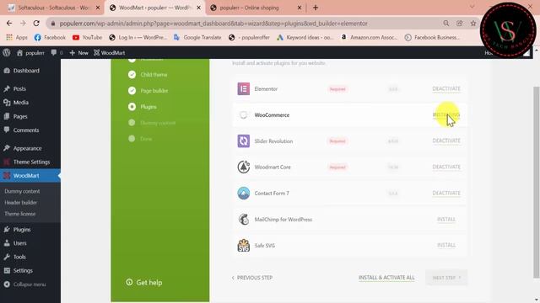
Task: Reload the current page
Action: (36, 24)
